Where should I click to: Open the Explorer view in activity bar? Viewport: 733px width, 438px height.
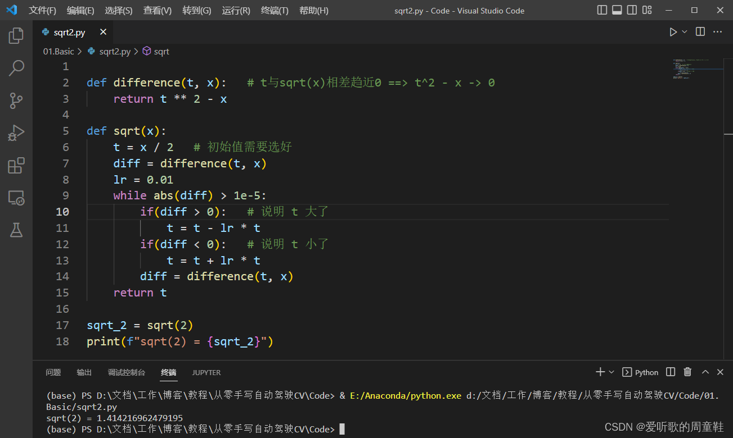point(16,36)
